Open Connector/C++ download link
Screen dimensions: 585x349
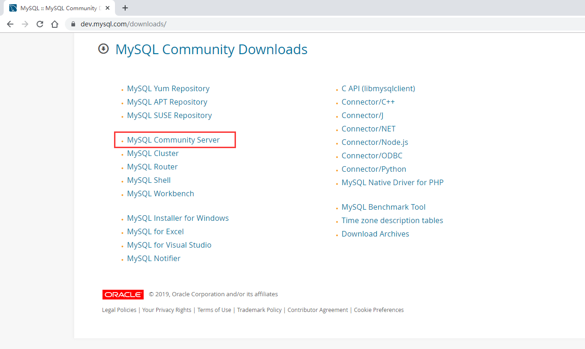(368, 102)
